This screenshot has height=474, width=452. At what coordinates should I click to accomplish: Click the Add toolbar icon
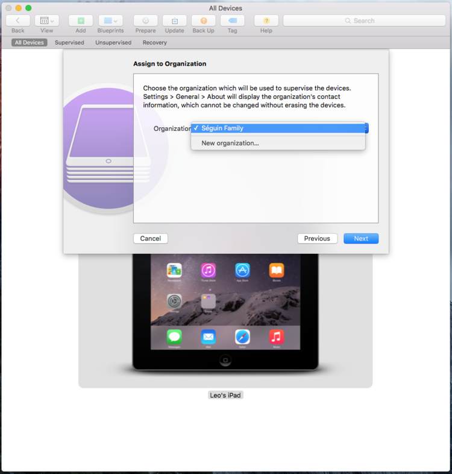(x=81, y=21)
